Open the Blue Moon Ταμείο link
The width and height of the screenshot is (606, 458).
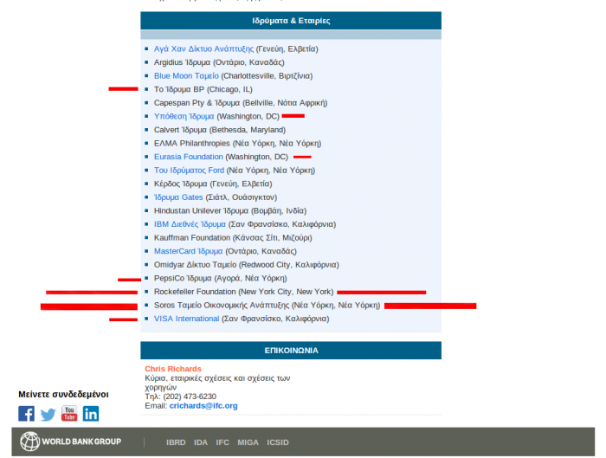186,75
